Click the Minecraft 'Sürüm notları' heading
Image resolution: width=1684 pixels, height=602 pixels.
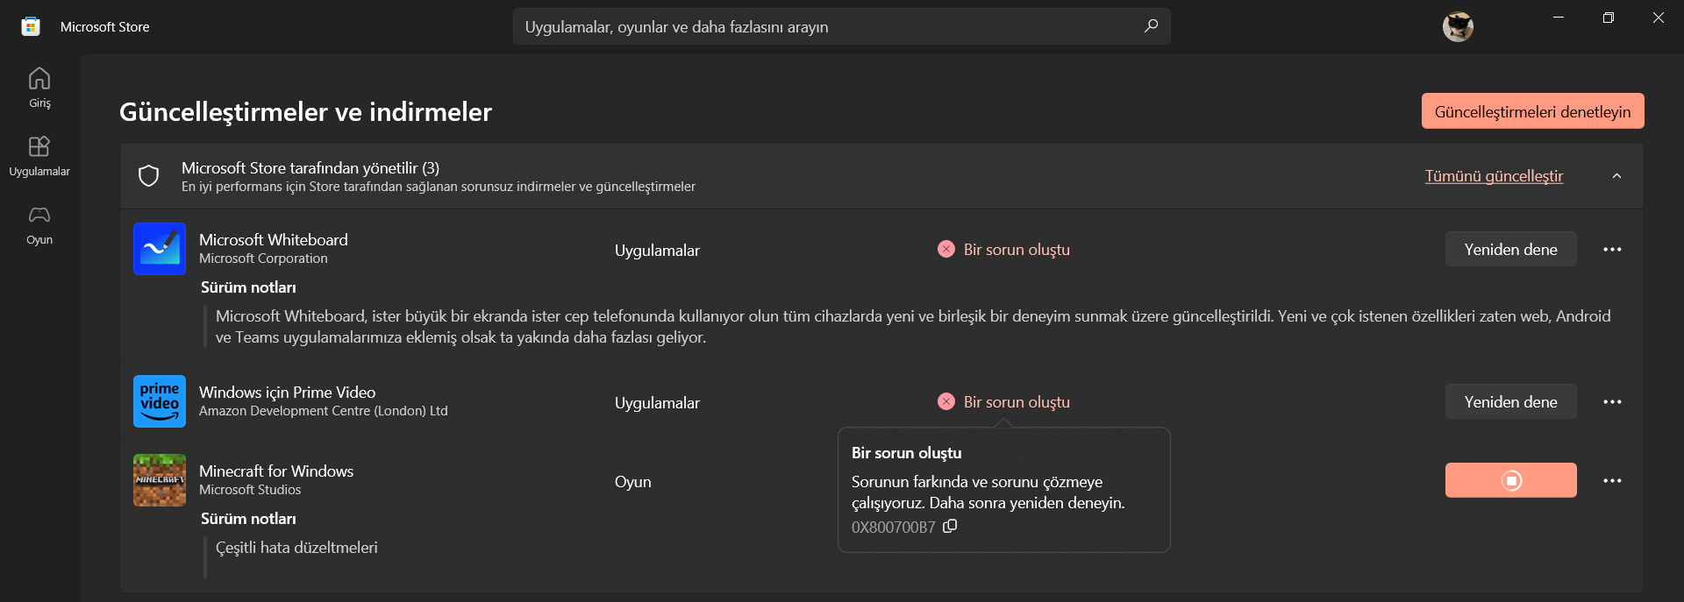248,519
